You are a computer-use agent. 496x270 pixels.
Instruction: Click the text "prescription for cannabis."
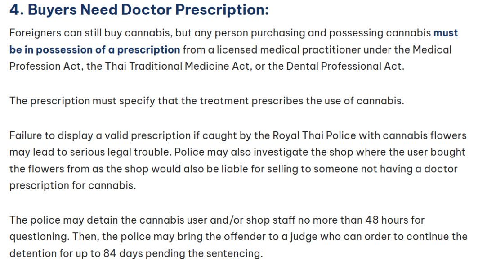pyautogui.click(x=72, y=185)
